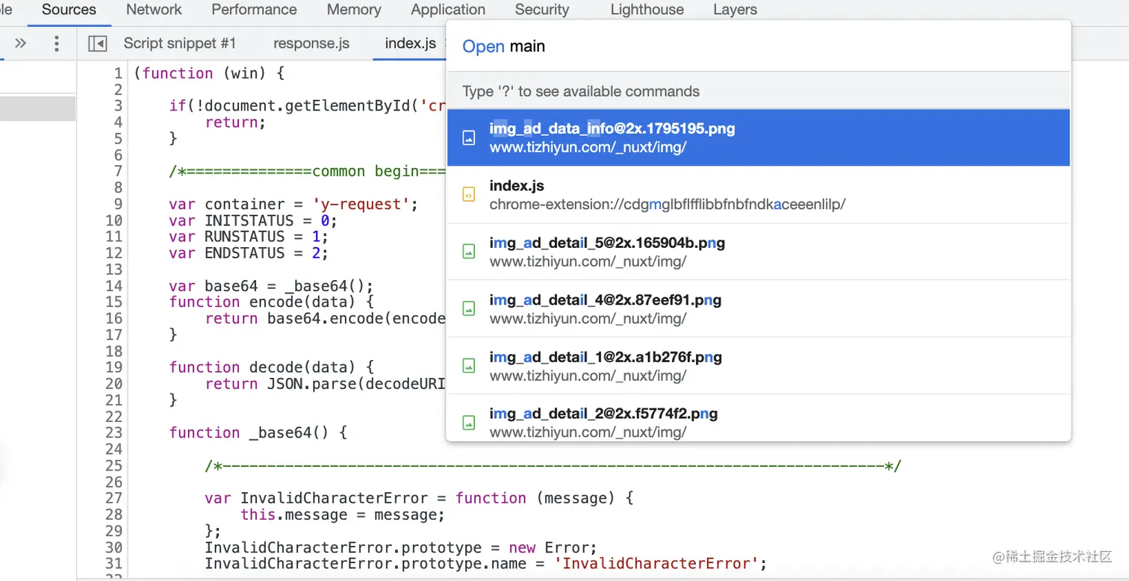
Task: Set breakpoint on line number 14
Action: point(113,286)
